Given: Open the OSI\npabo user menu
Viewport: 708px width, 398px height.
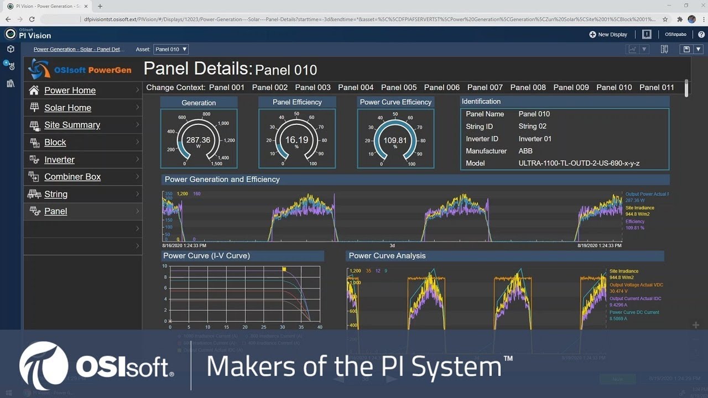Looking at the screenshot, I should click(x=675, y=34).
